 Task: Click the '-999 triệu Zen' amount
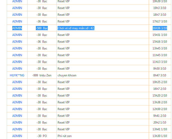[42, 75]
